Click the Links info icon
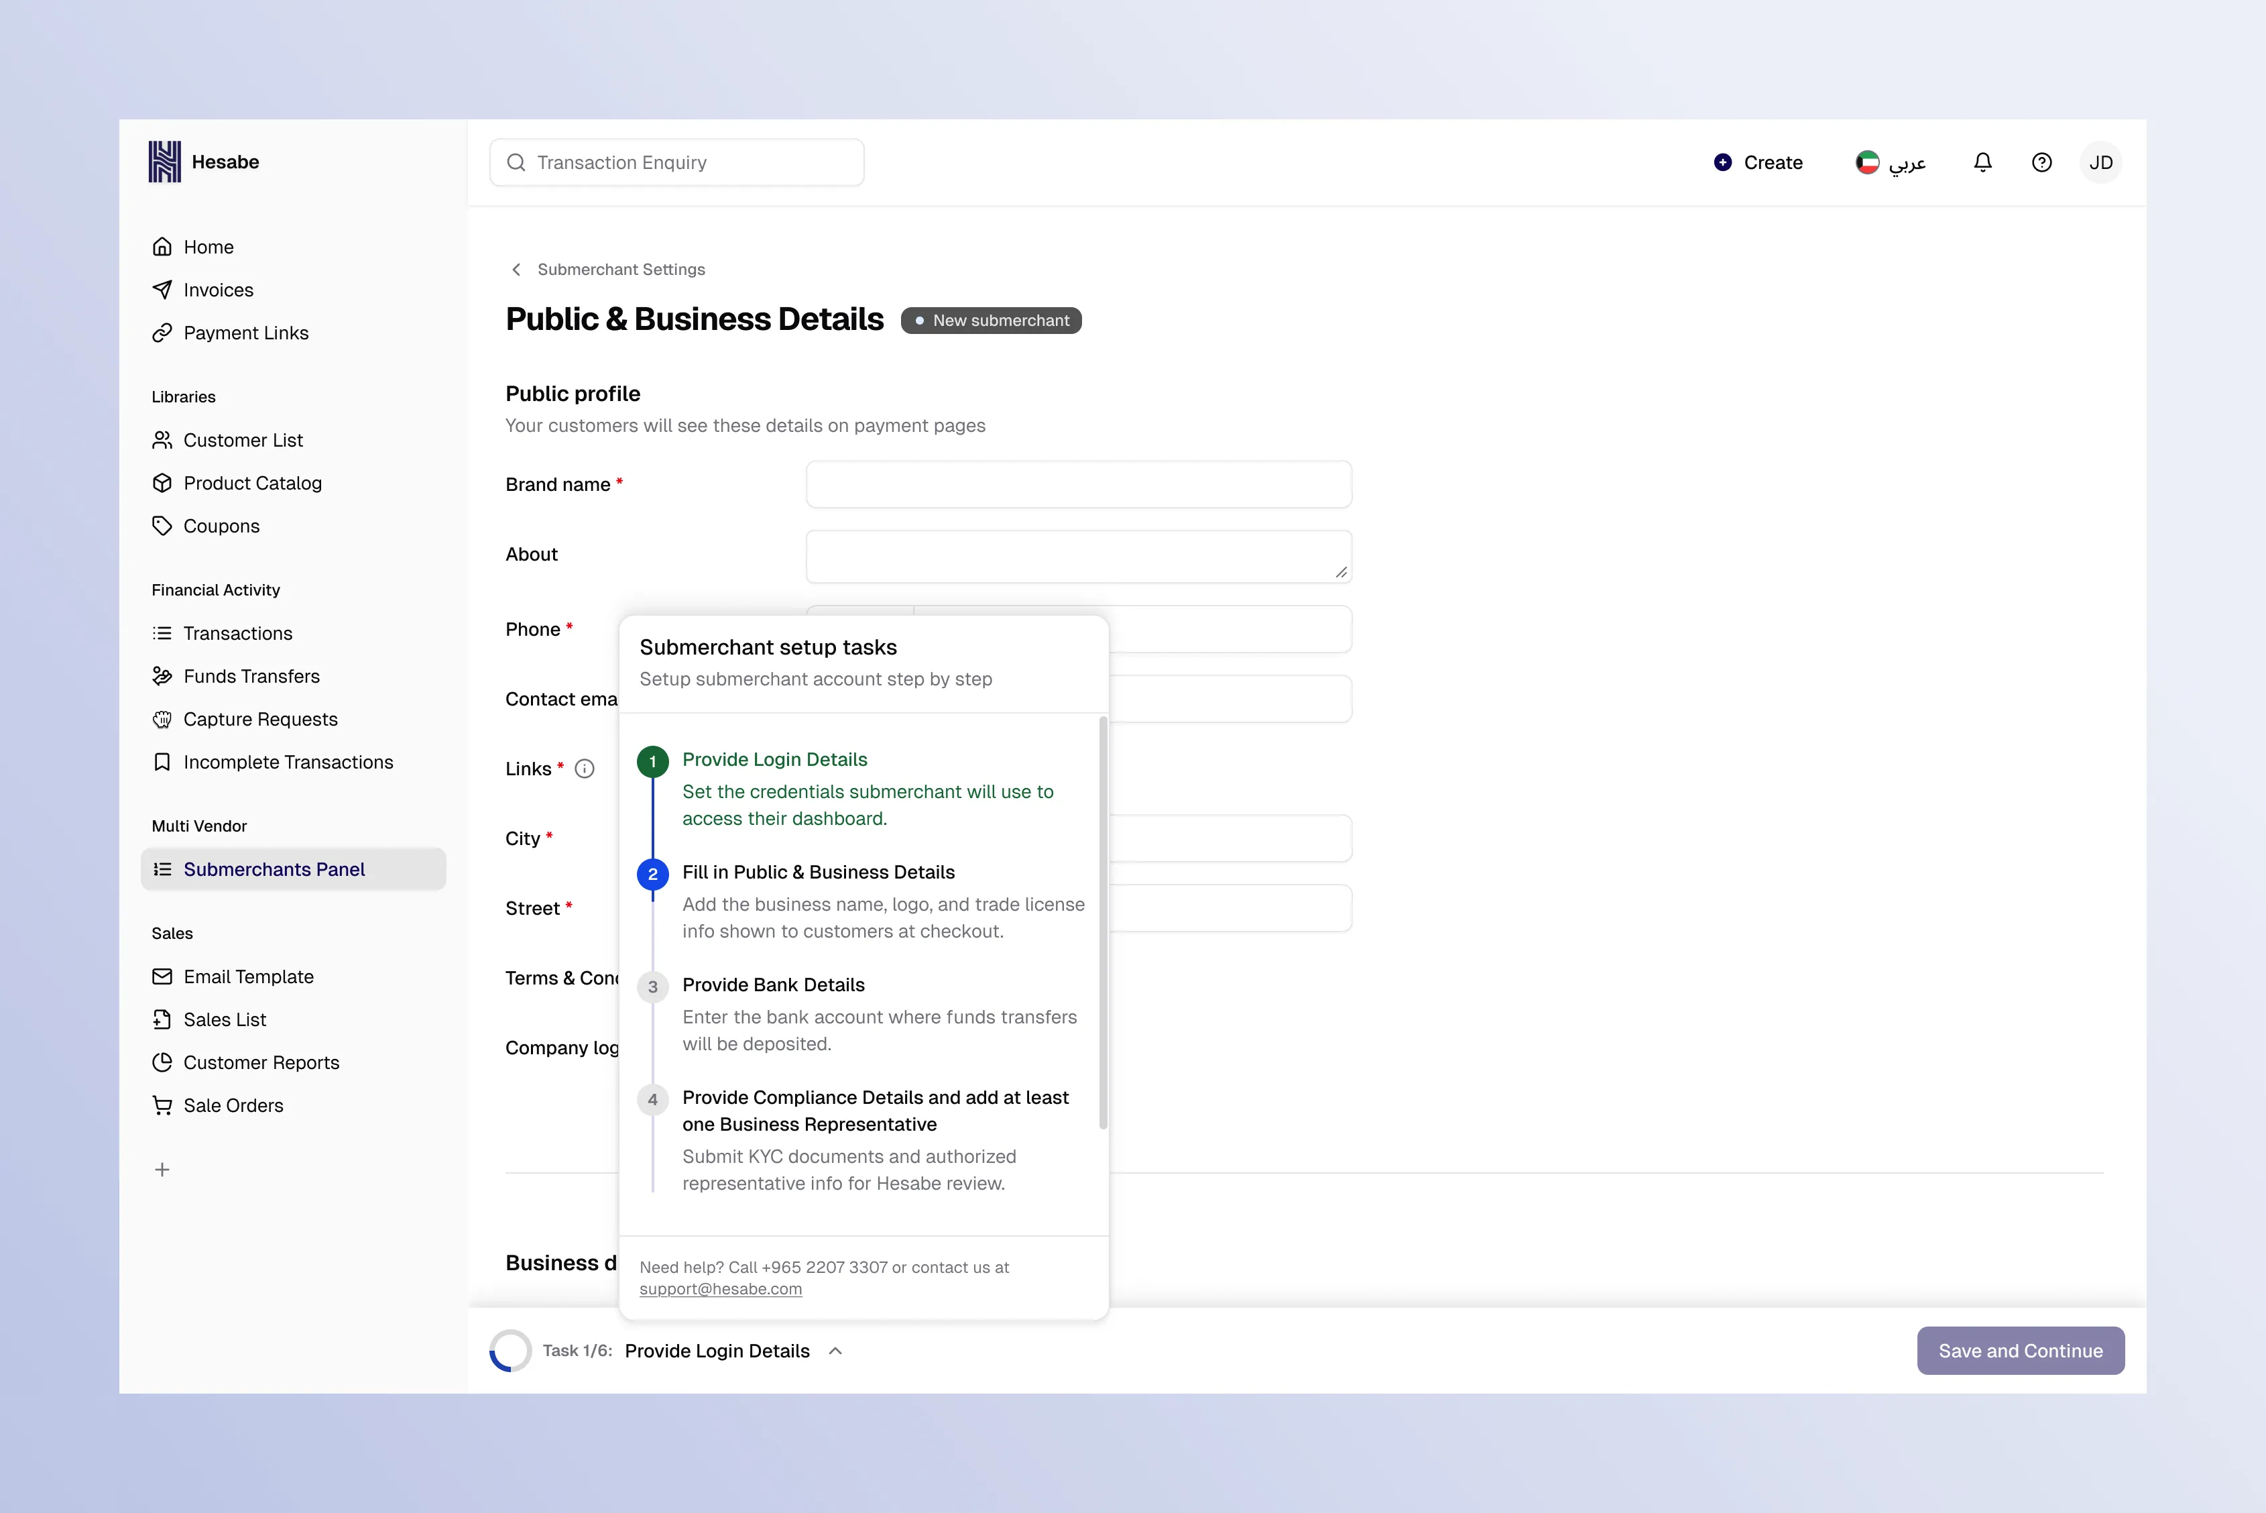 click(585, 769)
